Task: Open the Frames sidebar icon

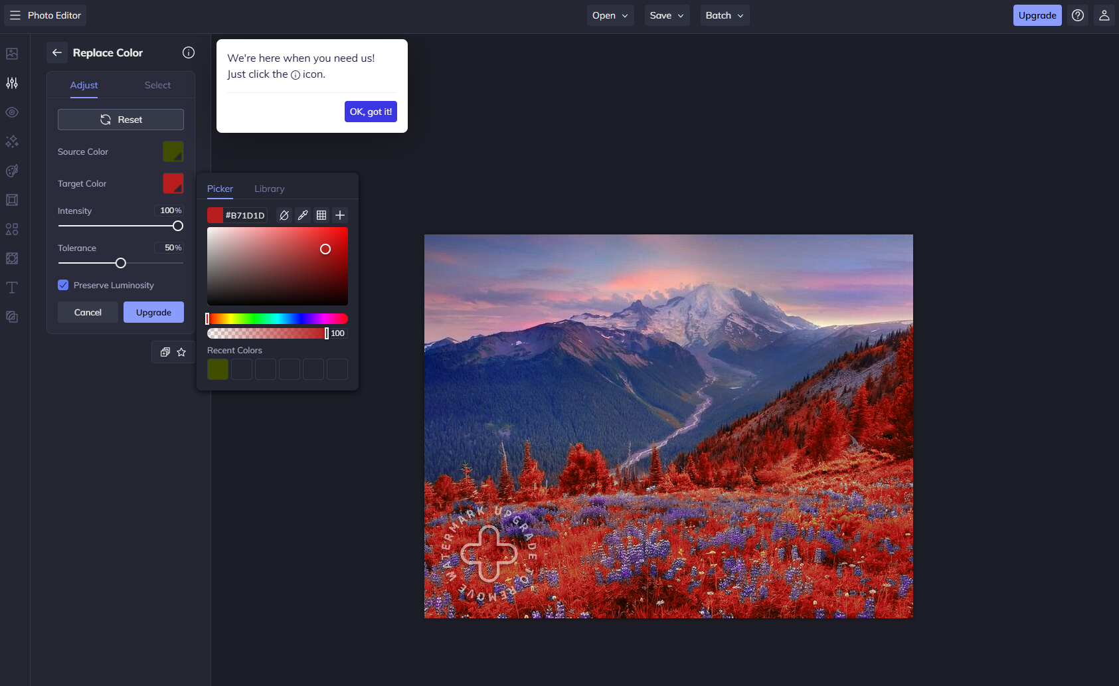Action: tap(12, 200)
